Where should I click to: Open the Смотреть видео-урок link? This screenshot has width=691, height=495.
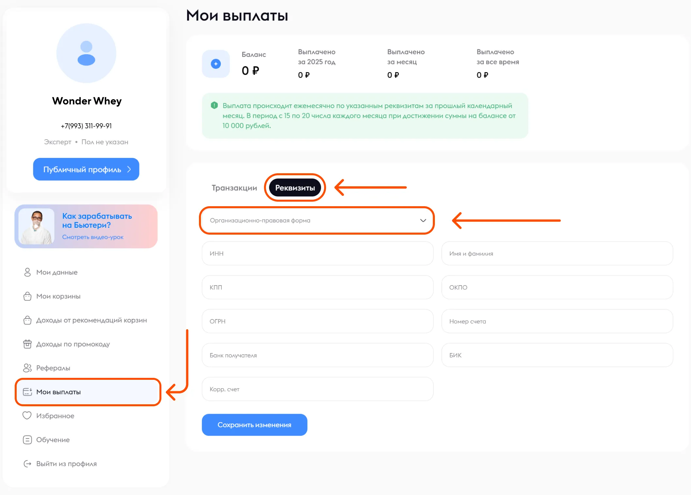pyautogui.click(x=93, y=237)
